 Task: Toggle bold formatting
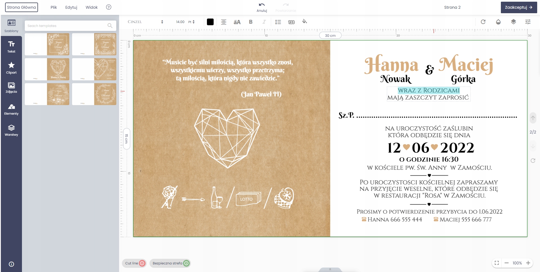[x=251, y=22]
